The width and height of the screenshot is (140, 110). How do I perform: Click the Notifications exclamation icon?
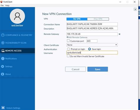coord(3,59)
